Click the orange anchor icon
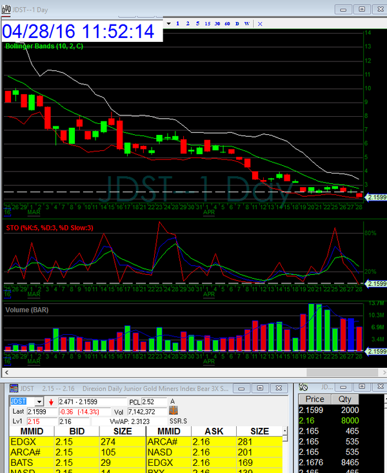Viewport: 387px width, 473px height. (174, 410)
